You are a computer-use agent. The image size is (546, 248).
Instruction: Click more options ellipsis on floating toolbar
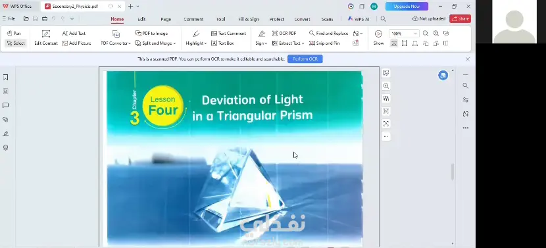386,137
